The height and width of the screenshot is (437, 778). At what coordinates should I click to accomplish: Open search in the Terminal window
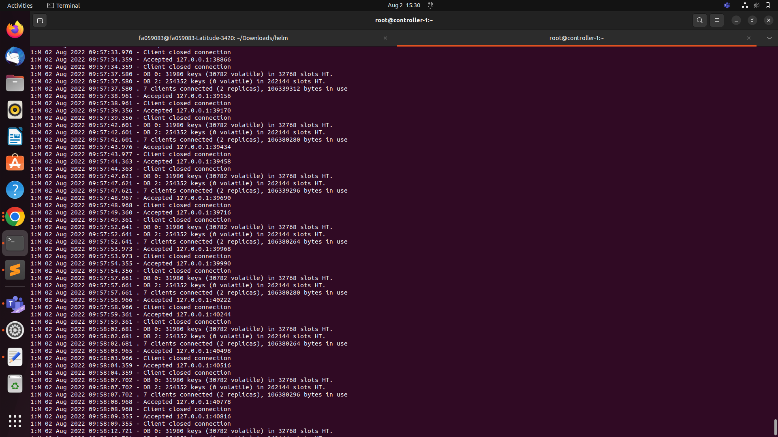coord(699,20)
